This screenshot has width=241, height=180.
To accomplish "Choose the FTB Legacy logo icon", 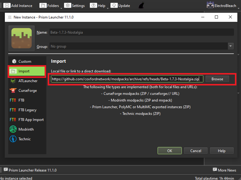I will click(x=13, y=110).
